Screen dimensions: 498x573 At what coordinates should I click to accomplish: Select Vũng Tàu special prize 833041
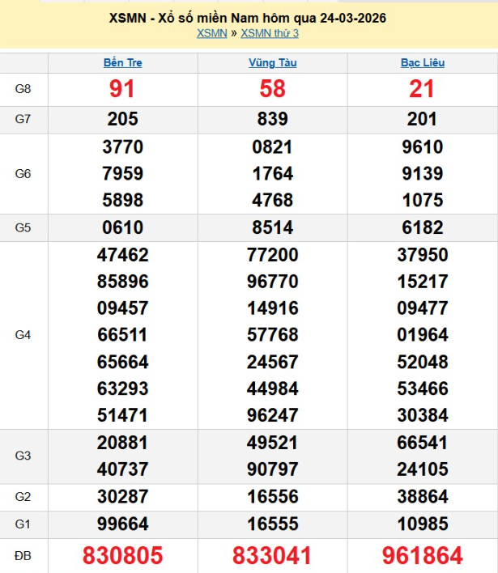272,555
